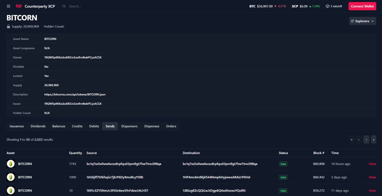The image size is (382, 196).
Task: Click the Block # column header
Action: click(x=319, y=153)
